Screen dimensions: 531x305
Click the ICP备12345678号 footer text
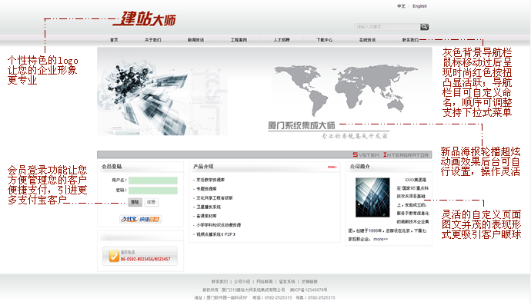click(x=309, y=290)
